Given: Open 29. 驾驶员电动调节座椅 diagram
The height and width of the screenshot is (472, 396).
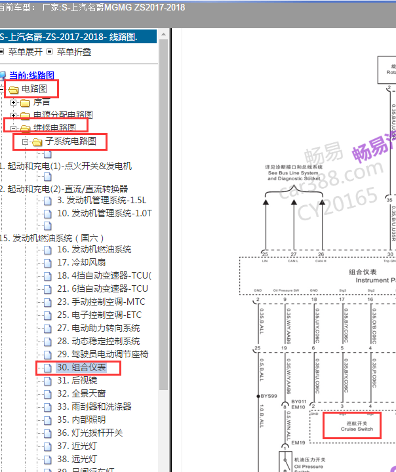Looking at the screenshot, I should tap(103, 354).
